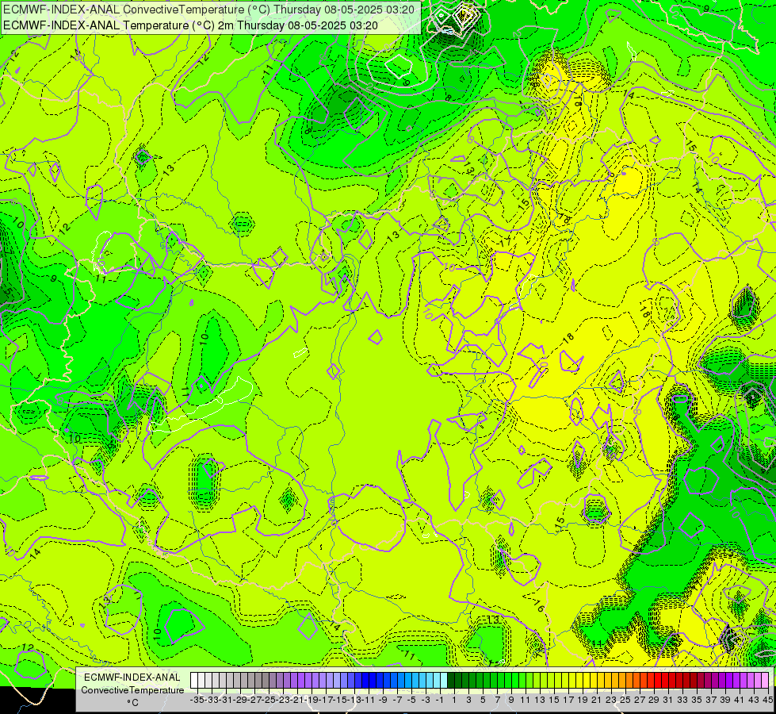
Task: Click legend scale value -9
Action: click(383, 701)
